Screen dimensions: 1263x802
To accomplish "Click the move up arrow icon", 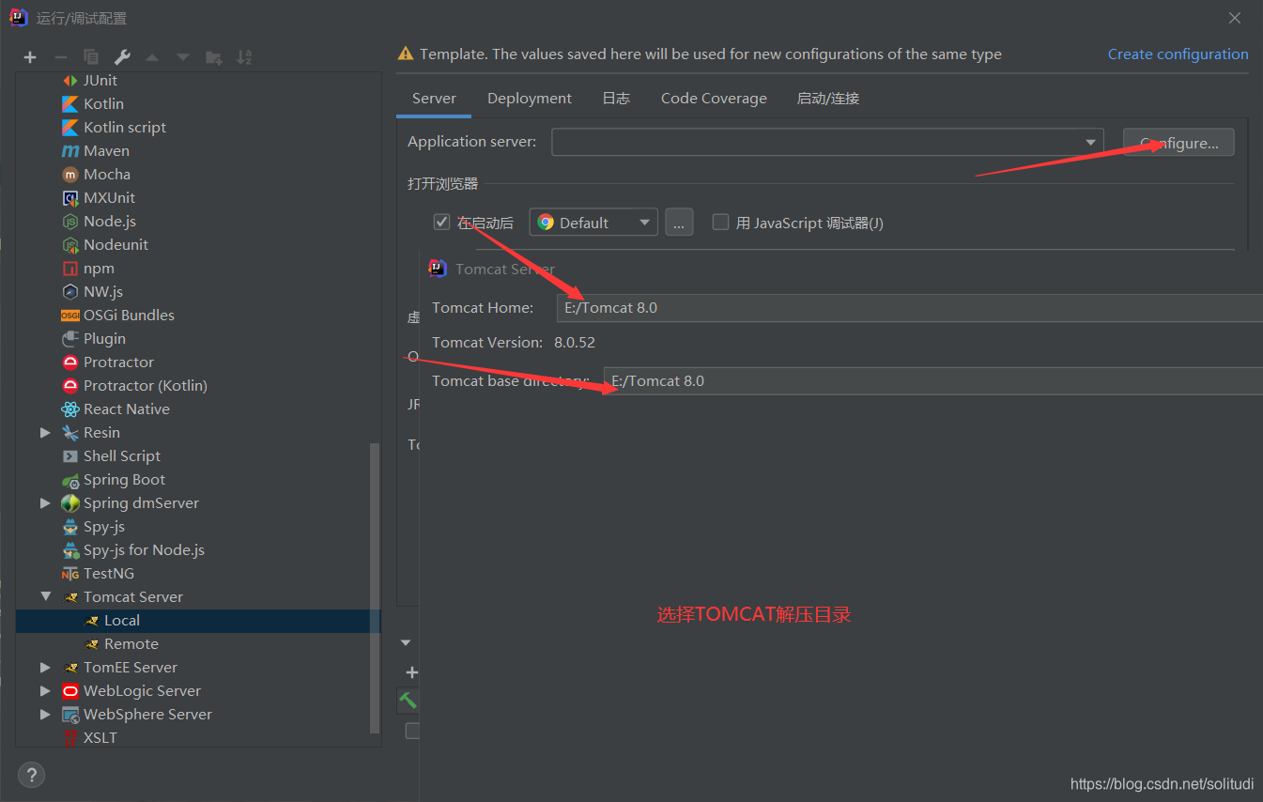I will point(152,57).
